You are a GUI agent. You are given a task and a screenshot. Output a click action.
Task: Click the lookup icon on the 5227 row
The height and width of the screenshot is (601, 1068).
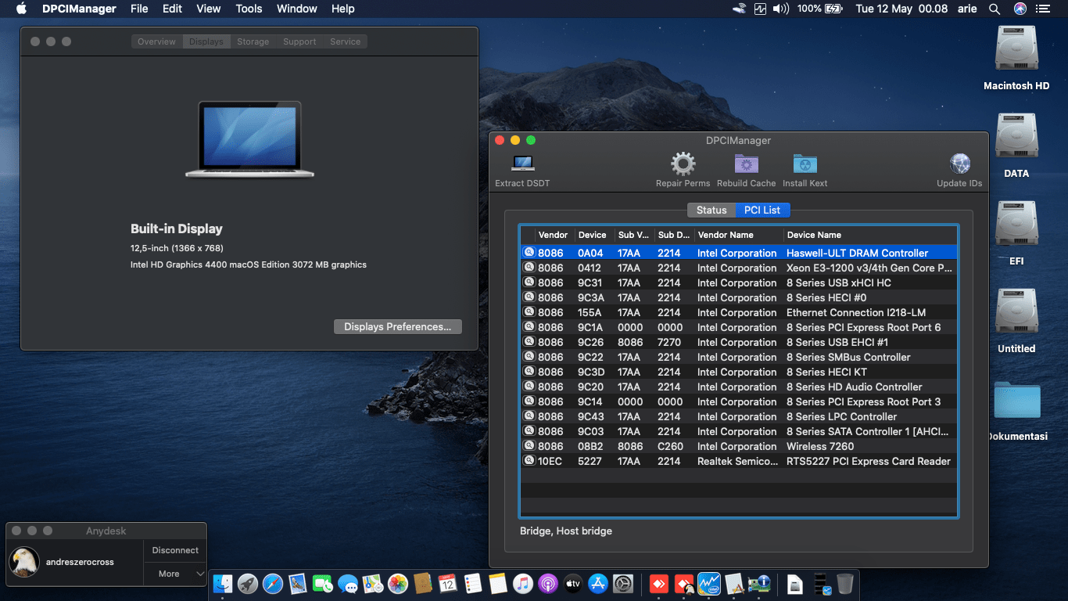pyautogui.click(x=529, y=461)
